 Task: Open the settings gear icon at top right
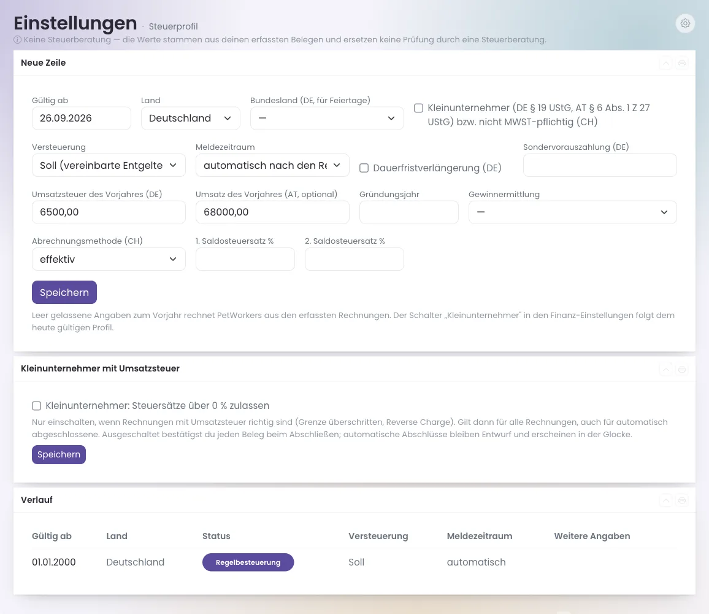click(x=685, y=23)
